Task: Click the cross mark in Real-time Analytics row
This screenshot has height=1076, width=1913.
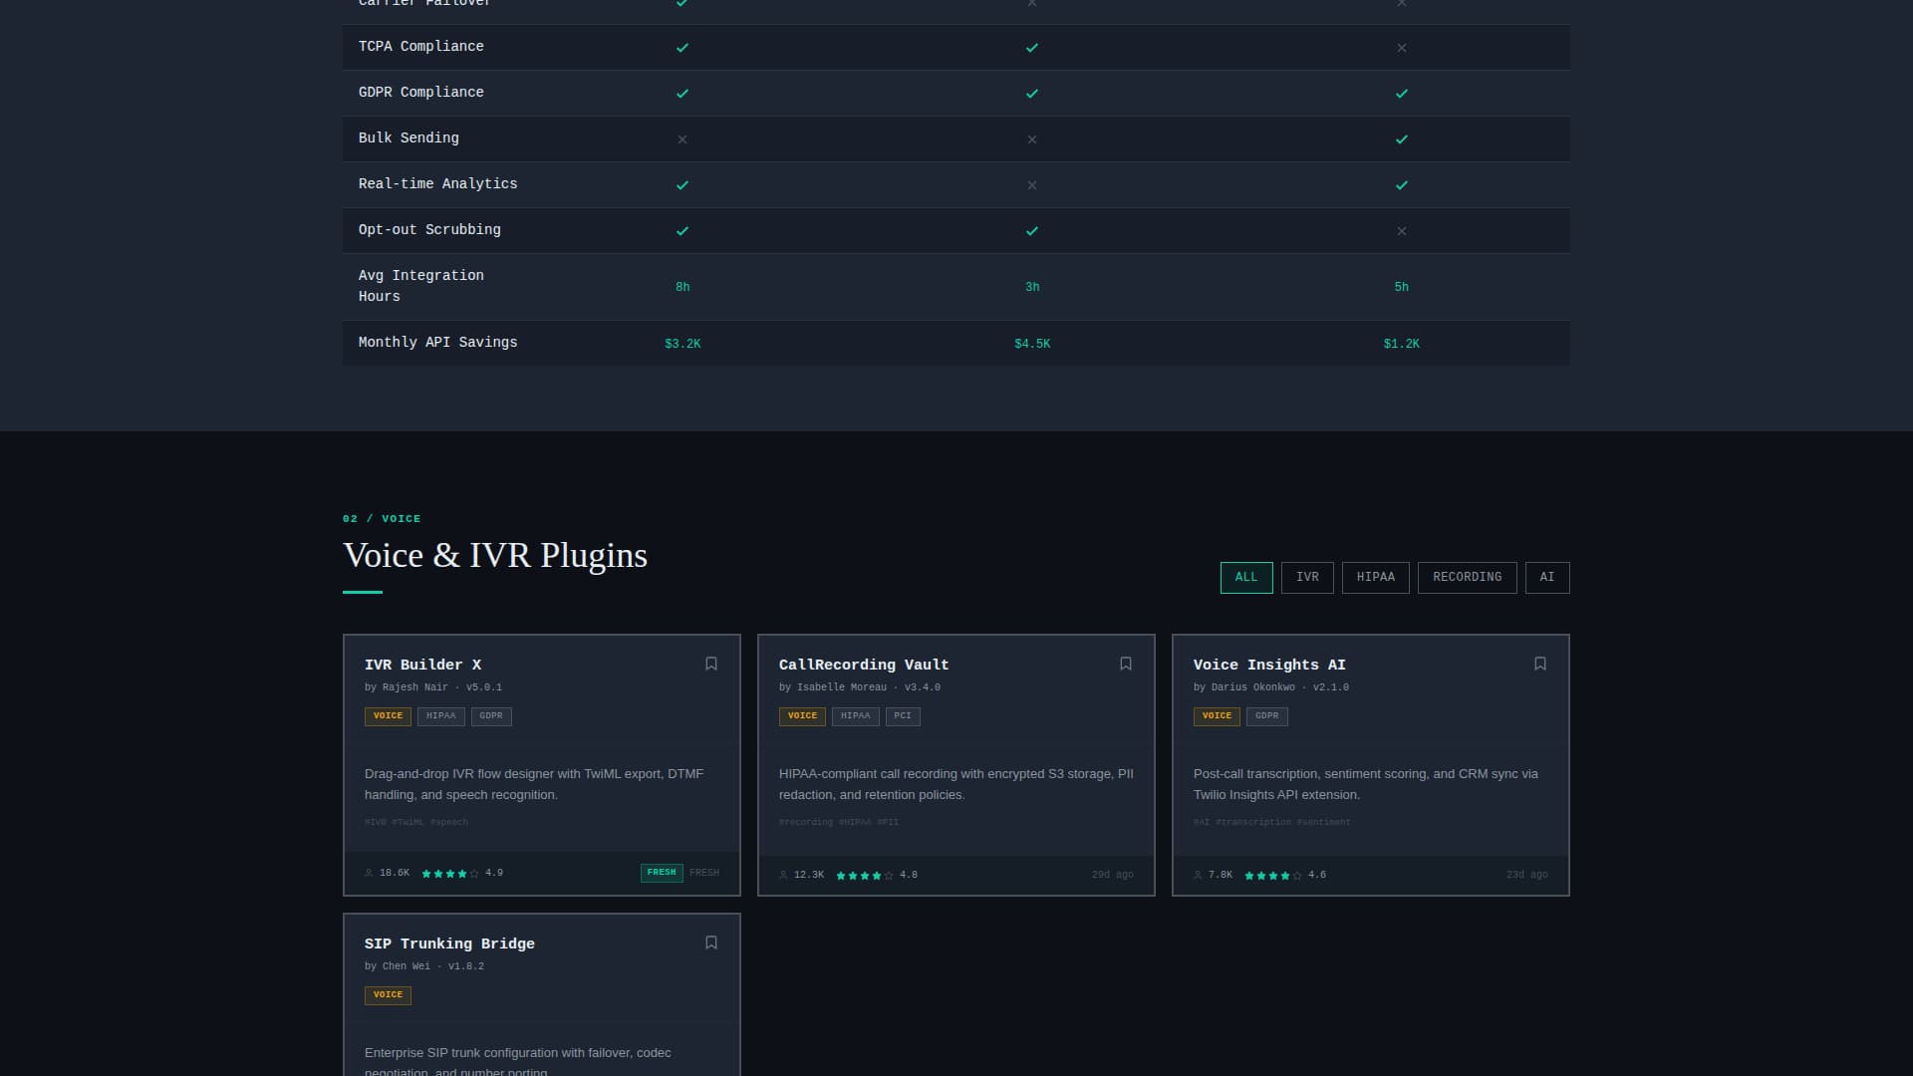Action: point(1032,185)
